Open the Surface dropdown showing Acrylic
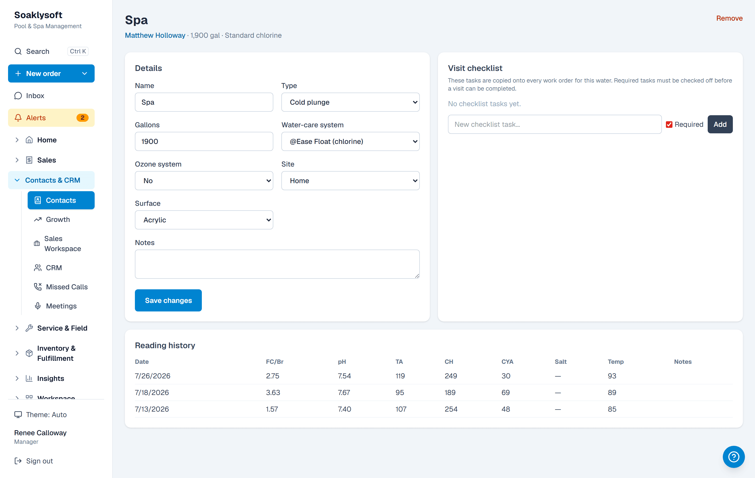Screen dimensions: 755x478 point(204,220)
